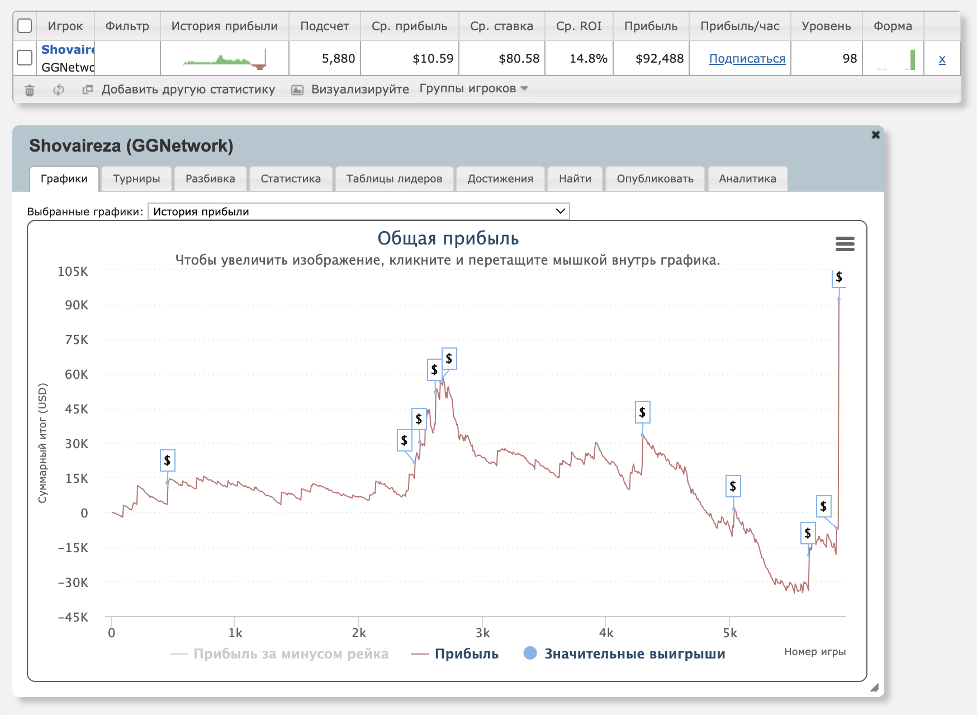The image size is (977, 715).
Task: Click the Подписаться link
Action: click(x=747, y=59)
